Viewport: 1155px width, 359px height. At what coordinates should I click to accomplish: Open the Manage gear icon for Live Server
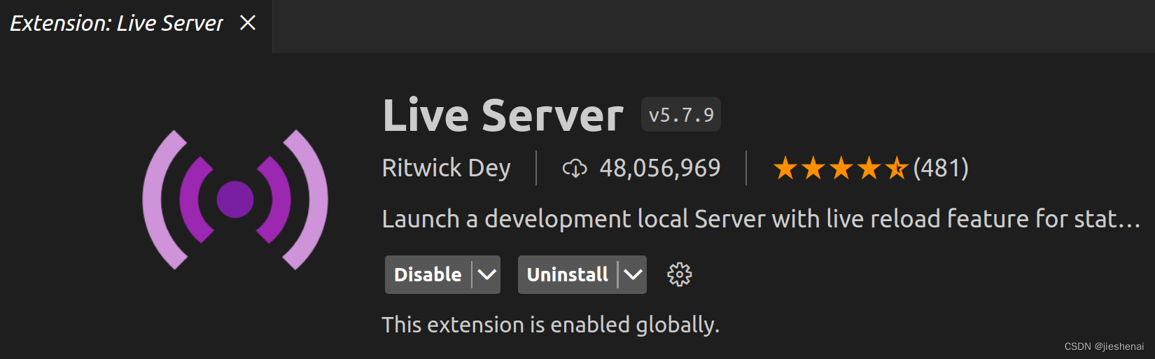(679, 274)
